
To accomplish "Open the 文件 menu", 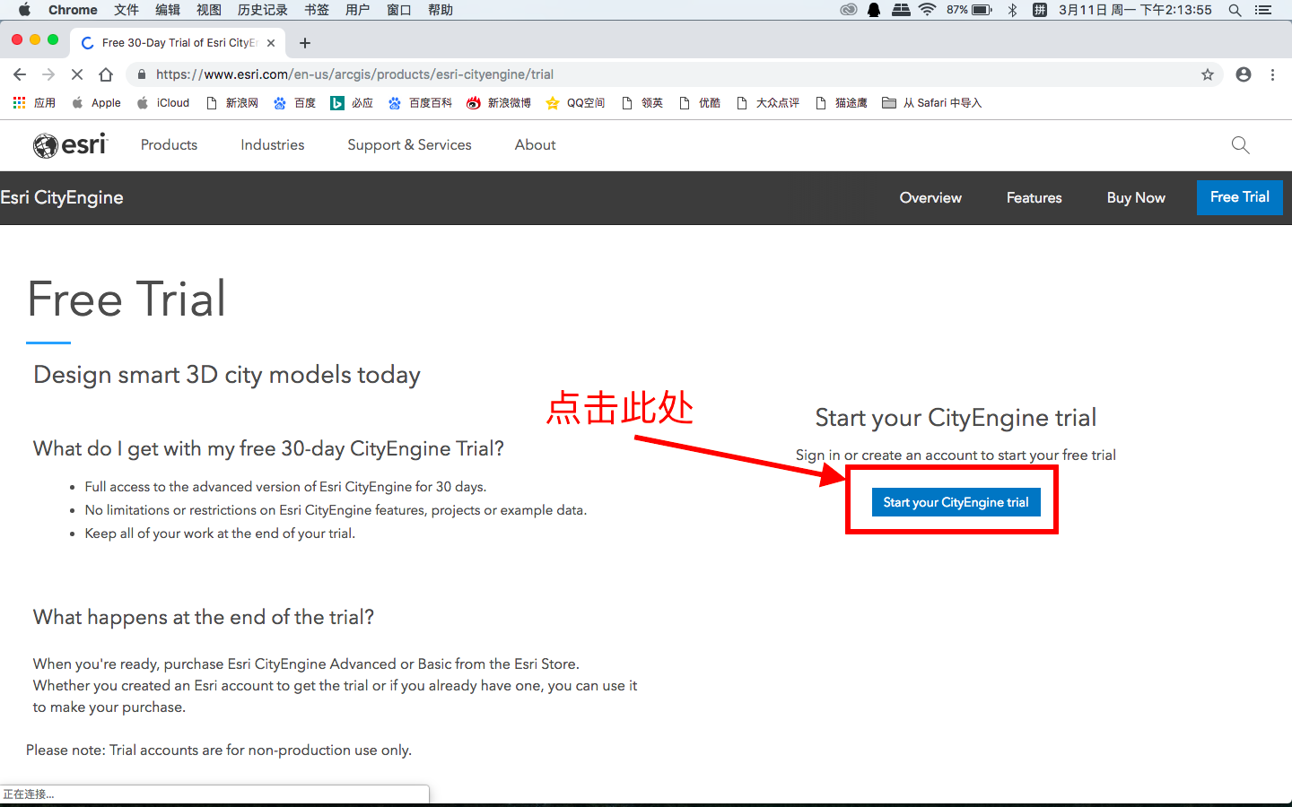I will (x=127, y=10).
